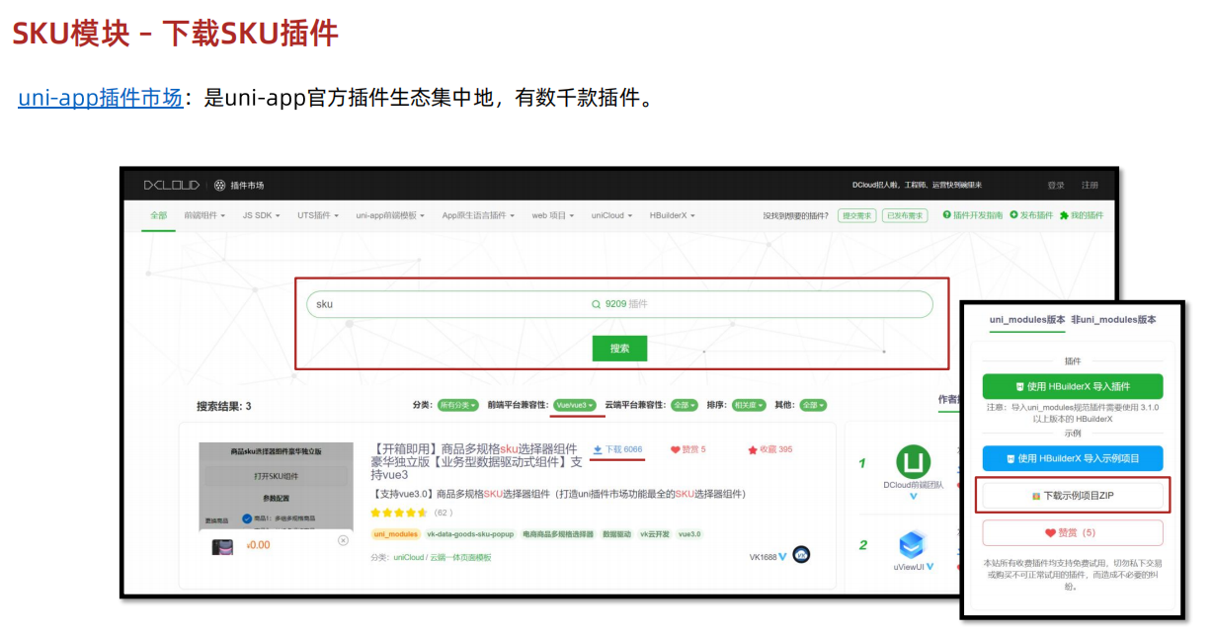
Task: Open 插件开发指南 link
Action: (x=973, y=215)
